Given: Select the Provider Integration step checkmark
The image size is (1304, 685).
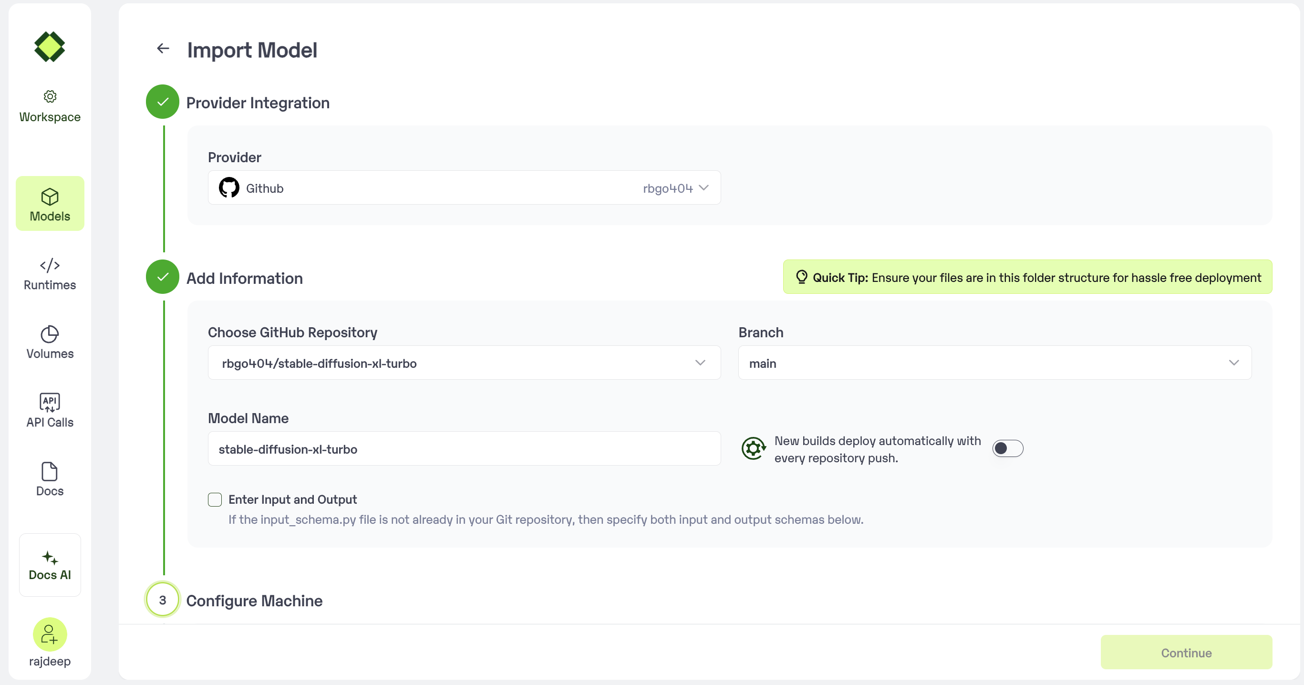Looking at the screenshot, I should (163, 102).
